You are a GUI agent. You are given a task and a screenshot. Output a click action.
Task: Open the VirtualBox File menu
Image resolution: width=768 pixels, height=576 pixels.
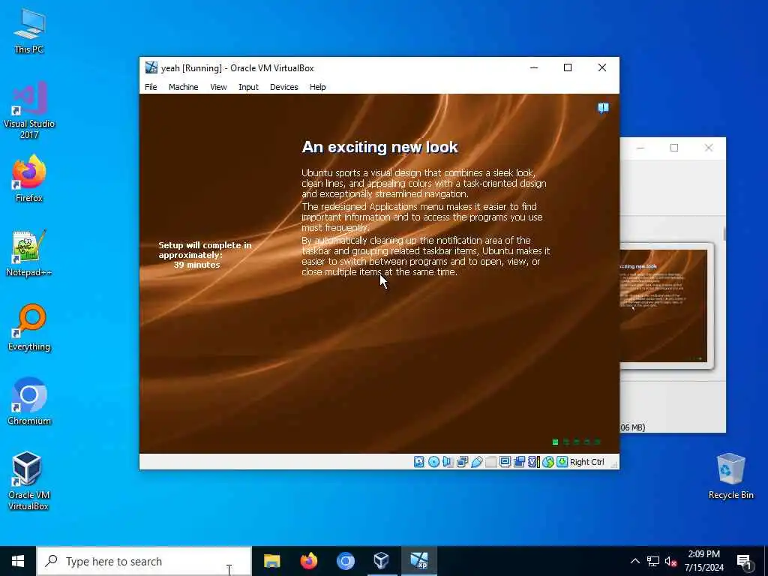coord(151,87)
